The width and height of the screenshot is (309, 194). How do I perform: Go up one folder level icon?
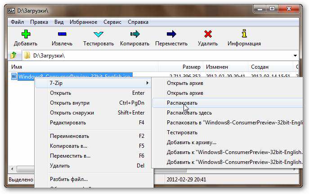point(14,56)
